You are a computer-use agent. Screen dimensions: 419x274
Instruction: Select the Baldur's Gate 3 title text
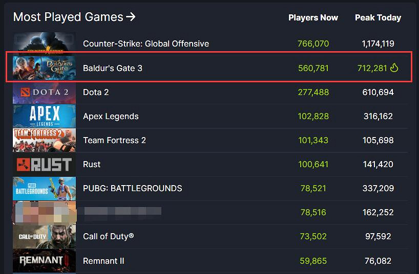pyautogui.click(x=113, y=68)
